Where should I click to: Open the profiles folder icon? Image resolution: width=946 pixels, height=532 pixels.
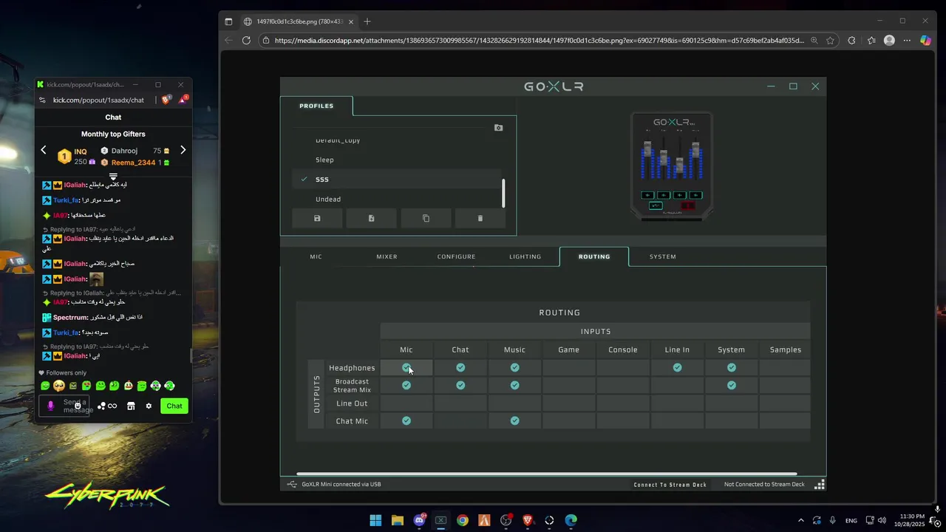(x=498, y=128)
